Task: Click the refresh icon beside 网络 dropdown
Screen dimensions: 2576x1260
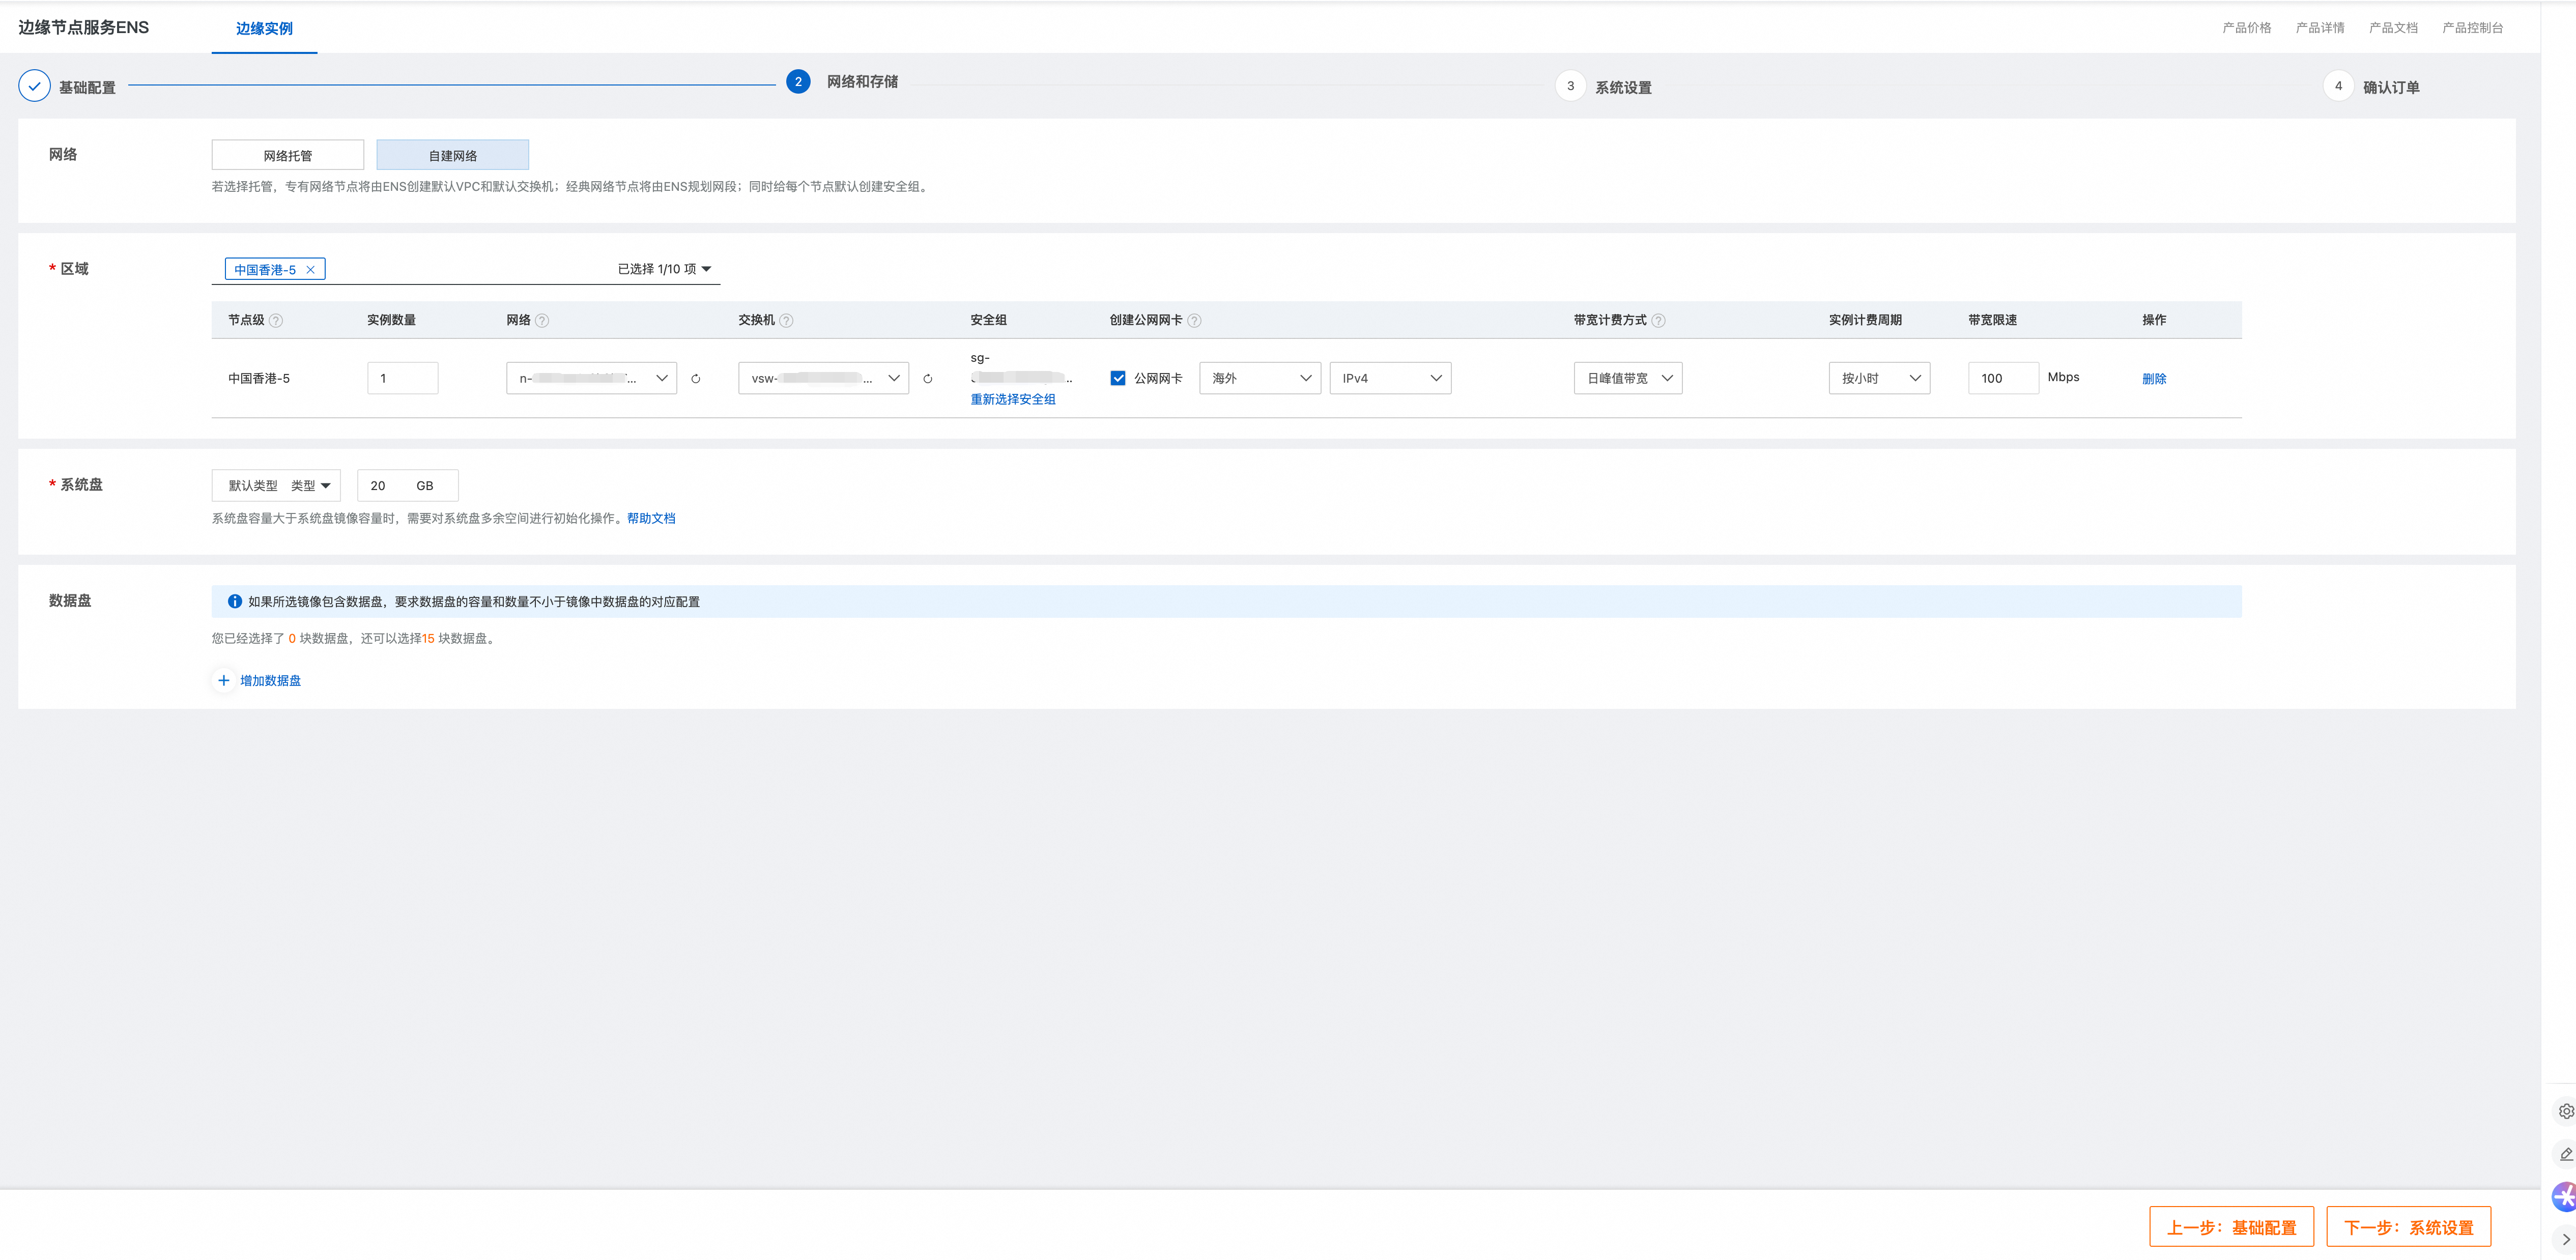Action: (x=696, y=379)
